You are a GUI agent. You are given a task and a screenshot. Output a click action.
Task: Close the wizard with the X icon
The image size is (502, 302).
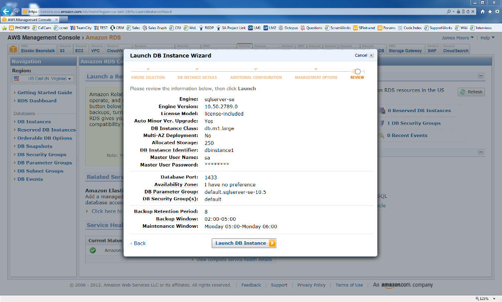[372, 55]
